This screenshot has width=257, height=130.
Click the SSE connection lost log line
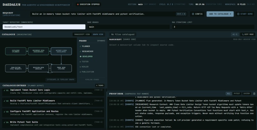pos(140,127)
